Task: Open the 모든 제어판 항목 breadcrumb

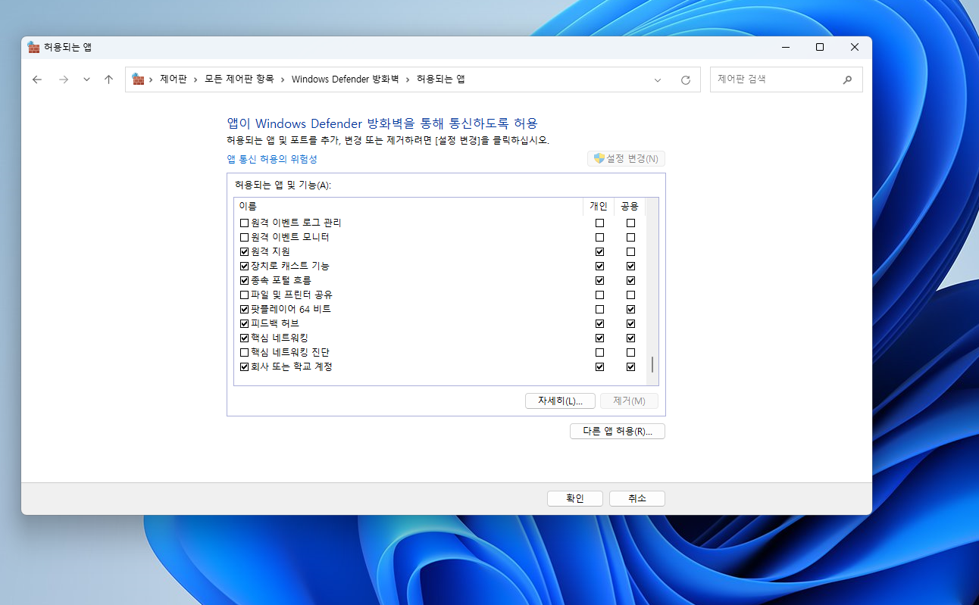Action: point(239,79)
